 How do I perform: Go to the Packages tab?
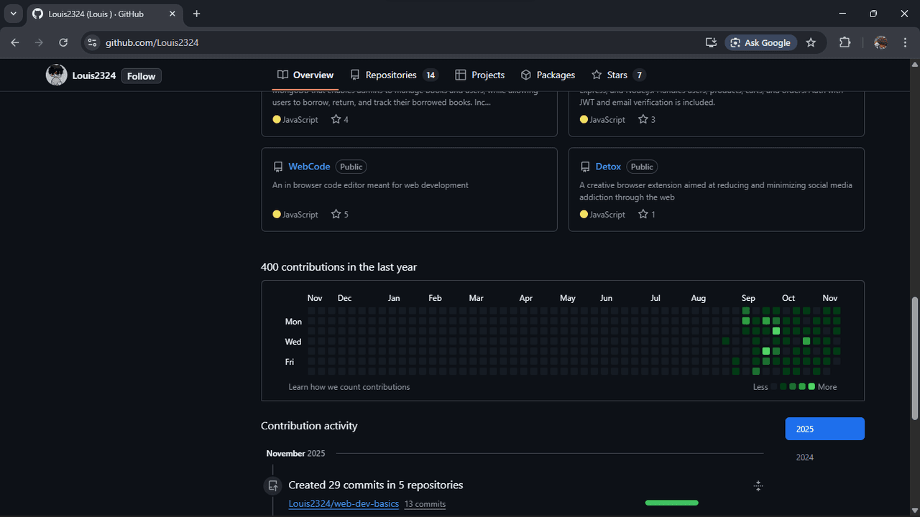click(548, 75)
